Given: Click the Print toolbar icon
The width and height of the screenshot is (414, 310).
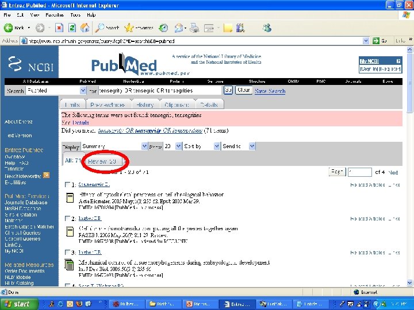Looking at the screenshot, I should [194, 28].
